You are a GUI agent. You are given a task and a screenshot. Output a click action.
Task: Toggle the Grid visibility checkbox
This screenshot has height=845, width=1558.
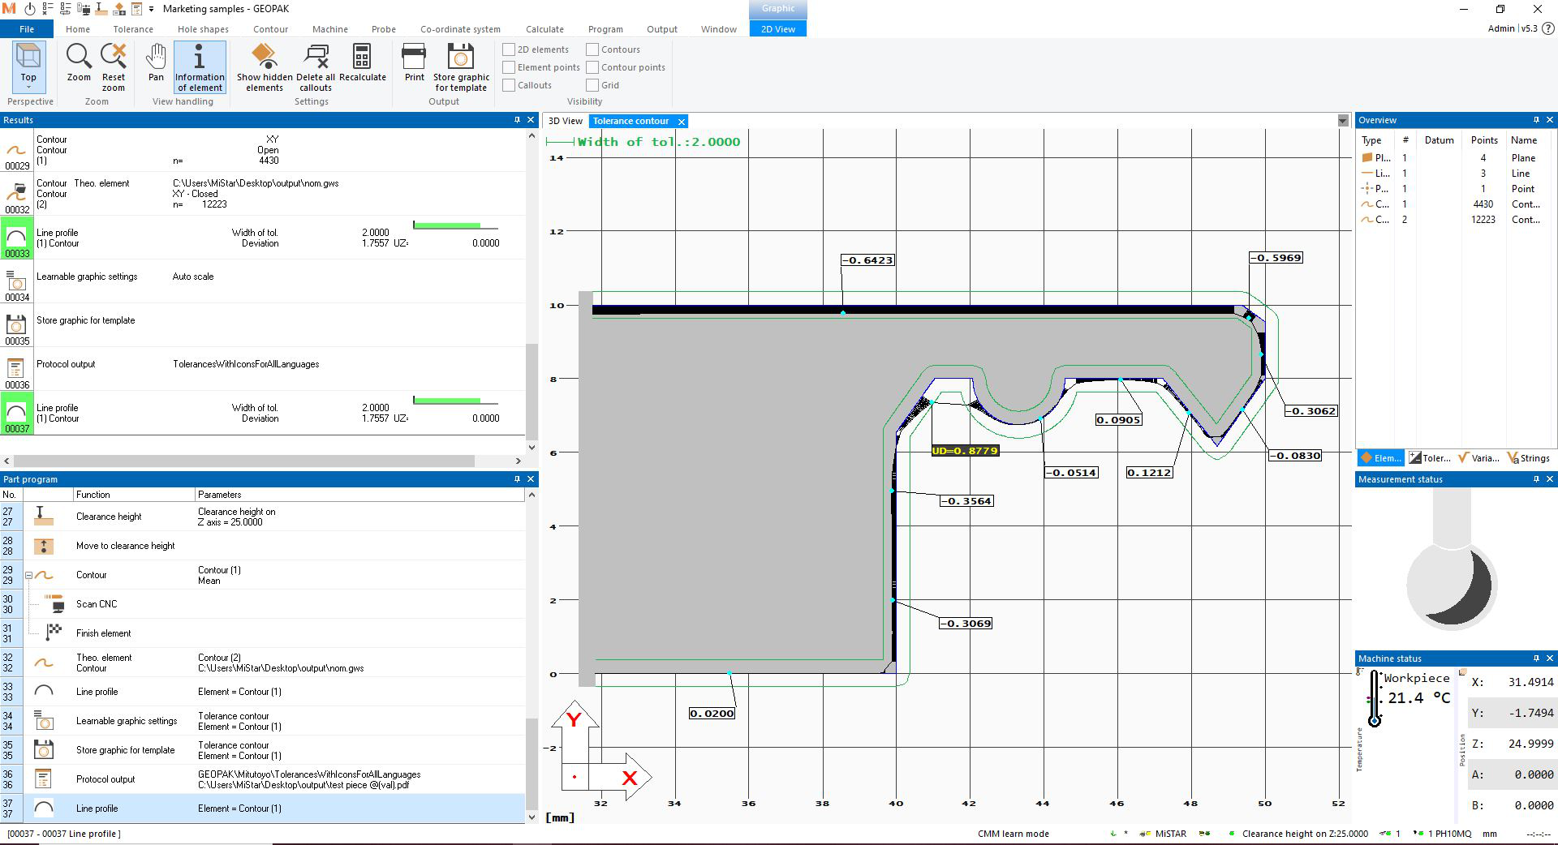click(593, 85)
